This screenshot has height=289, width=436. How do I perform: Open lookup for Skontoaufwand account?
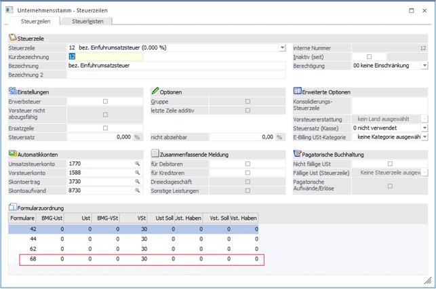[136, 192]
